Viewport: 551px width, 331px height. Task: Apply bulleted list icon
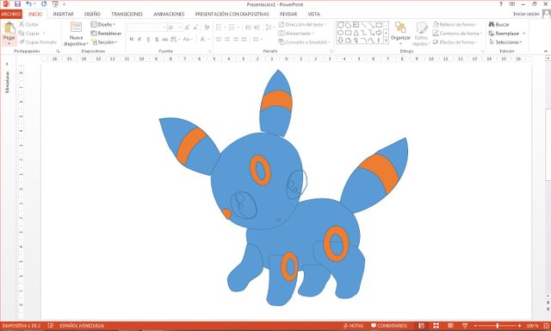pos(219,28)
